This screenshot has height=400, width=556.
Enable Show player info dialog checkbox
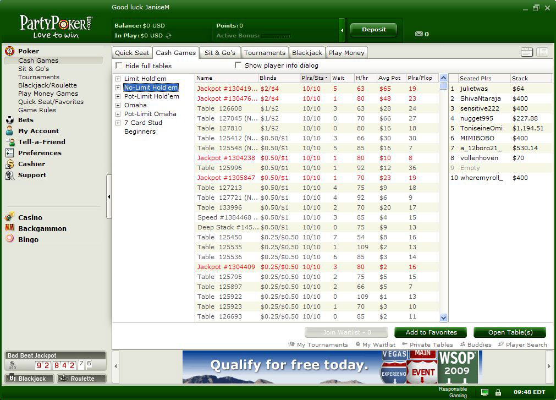238,65
